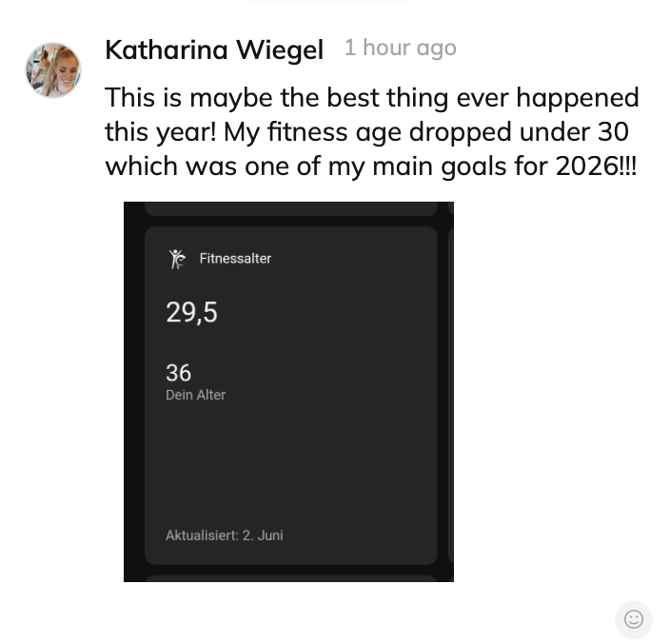Click the partial card above Fitnessalter
The image size is (670, 643).
tap(291, 208)
